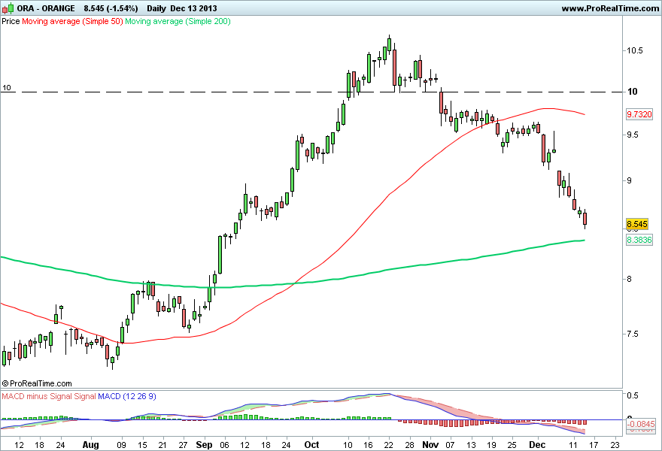Select the ORA - ORANGE instrument title
Image resolution: width=662 pixels, height=451 pixels.
[46, 8]
